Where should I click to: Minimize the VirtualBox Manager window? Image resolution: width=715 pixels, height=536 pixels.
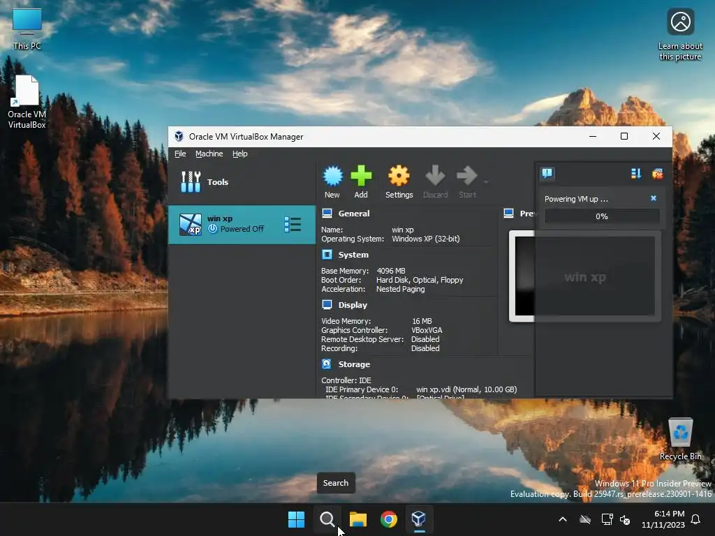(593, 136)
